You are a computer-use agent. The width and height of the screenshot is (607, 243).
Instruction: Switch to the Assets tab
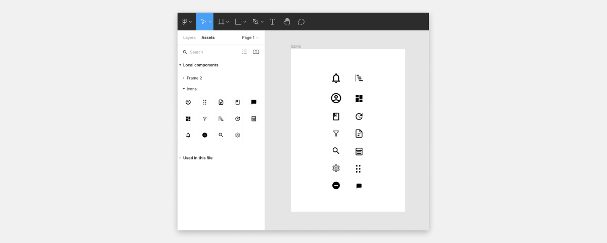[208, 37]
